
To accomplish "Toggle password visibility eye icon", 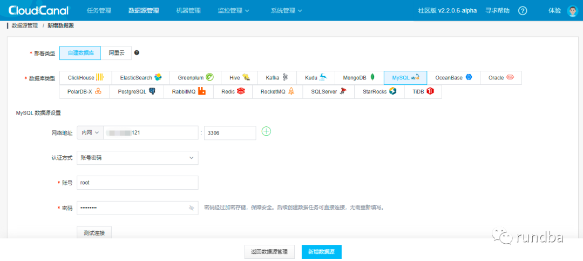I will pyautogui.click(x=192, y=208).
